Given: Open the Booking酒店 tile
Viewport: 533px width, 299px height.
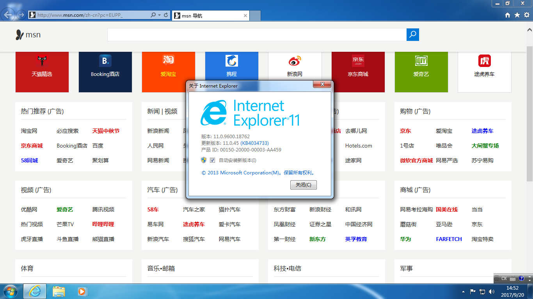Looking at the screenshot, I should click(105, 72).
